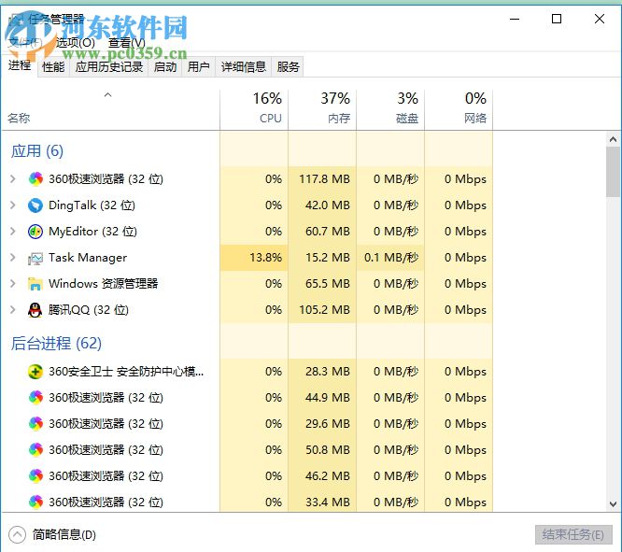Select the 应用 (6) group header
The width and height of the screenshot is (622, 552).
click(x=37, y=151)
